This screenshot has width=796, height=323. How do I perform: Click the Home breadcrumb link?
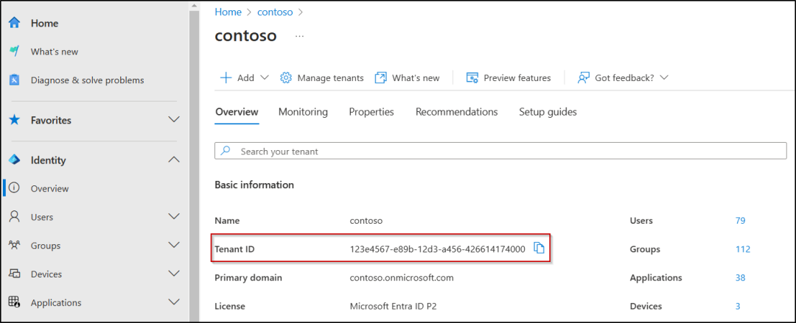click(228, 12)
